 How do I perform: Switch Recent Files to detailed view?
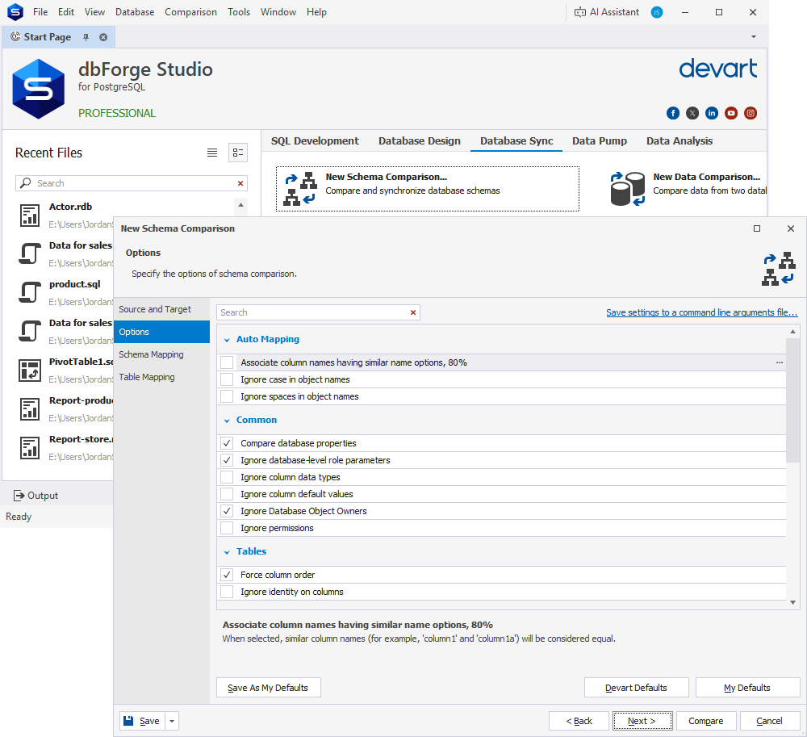[238, 153]
